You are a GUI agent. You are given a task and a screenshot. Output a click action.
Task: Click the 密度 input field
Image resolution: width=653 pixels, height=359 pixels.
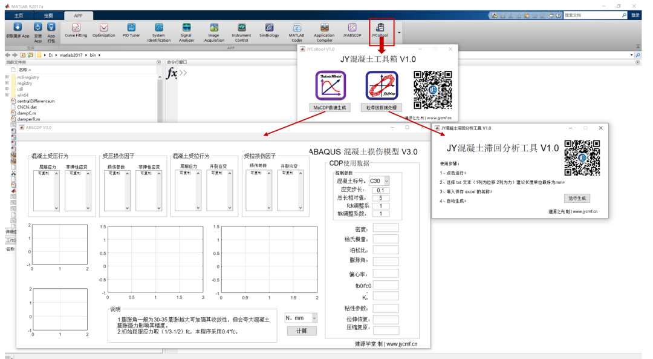[x=385, y=227]
